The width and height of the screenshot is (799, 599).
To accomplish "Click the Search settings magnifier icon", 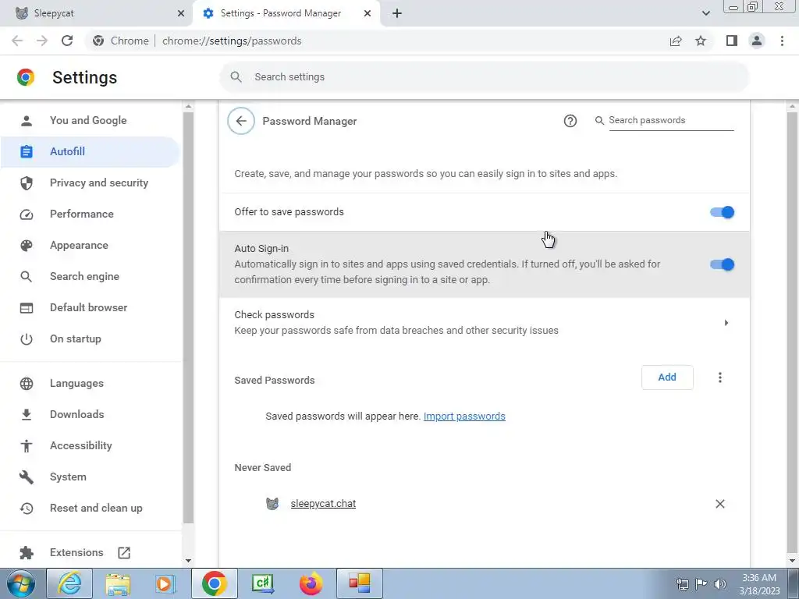I will pyautogui.click(x=236, y=77).
